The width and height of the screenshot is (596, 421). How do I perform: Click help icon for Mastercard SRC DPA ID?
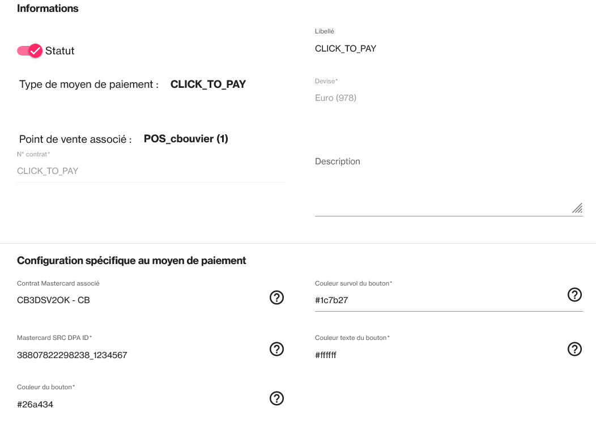[x=276, y=349]
